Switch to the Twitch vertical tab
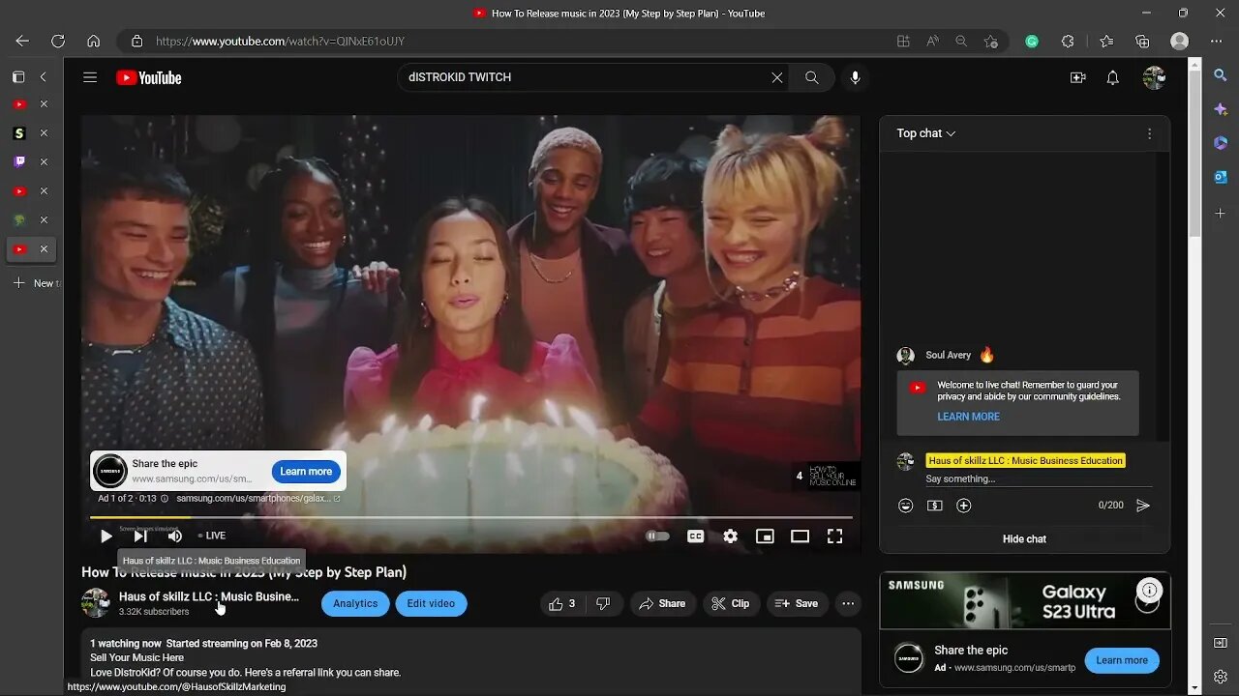 point(19,162)
